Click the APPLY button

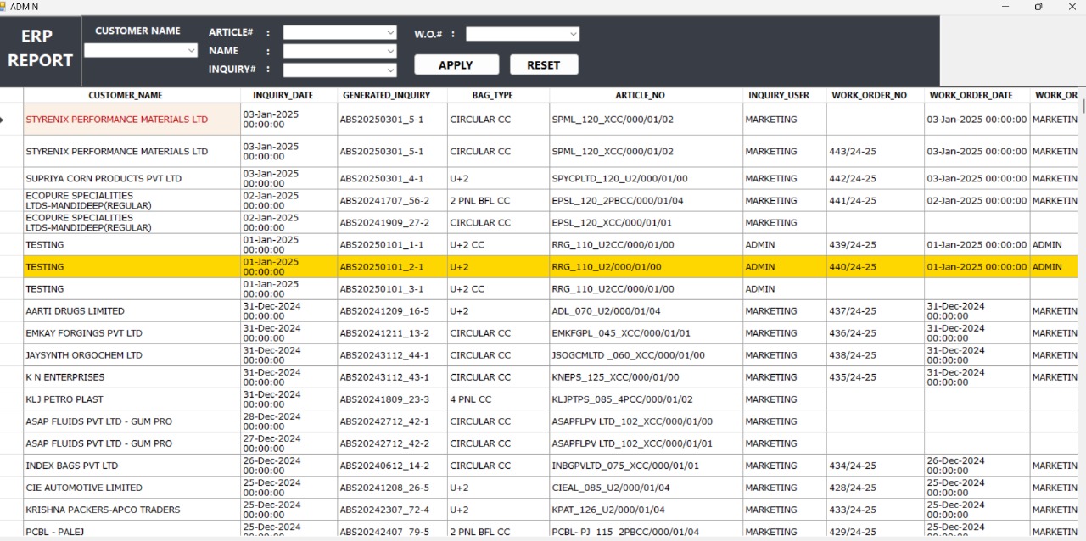456,65
